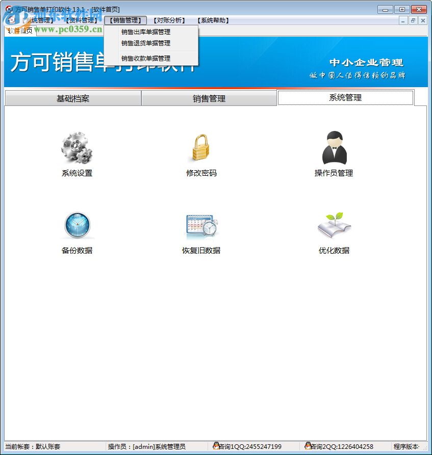The image size is (432, 455).
Task: Choose 销售退货单据管理 in the dropdown menu
Action: 145,43
